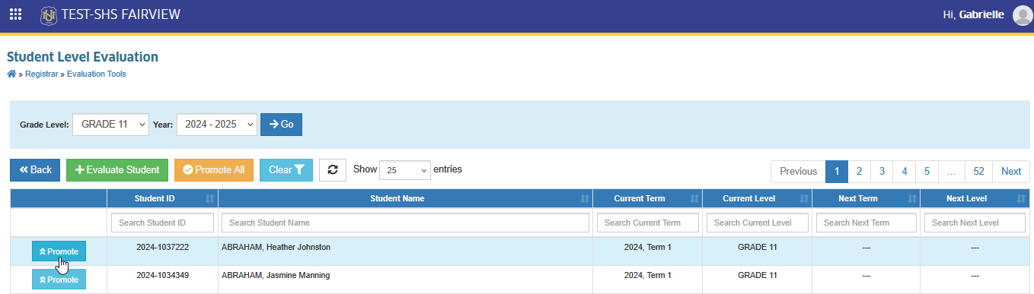Screen dimensions: 1034x294
Task: Go to page 3 of results
Action: pos(882,172)
